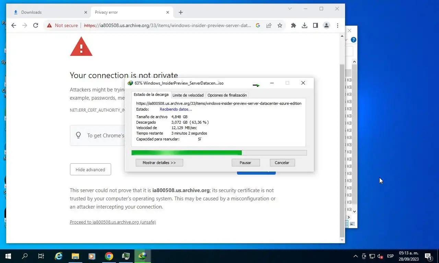This screenshot has width=439, height=263.
Task: Minimize the download progress dialog
Action: click(x=272, y=83)
